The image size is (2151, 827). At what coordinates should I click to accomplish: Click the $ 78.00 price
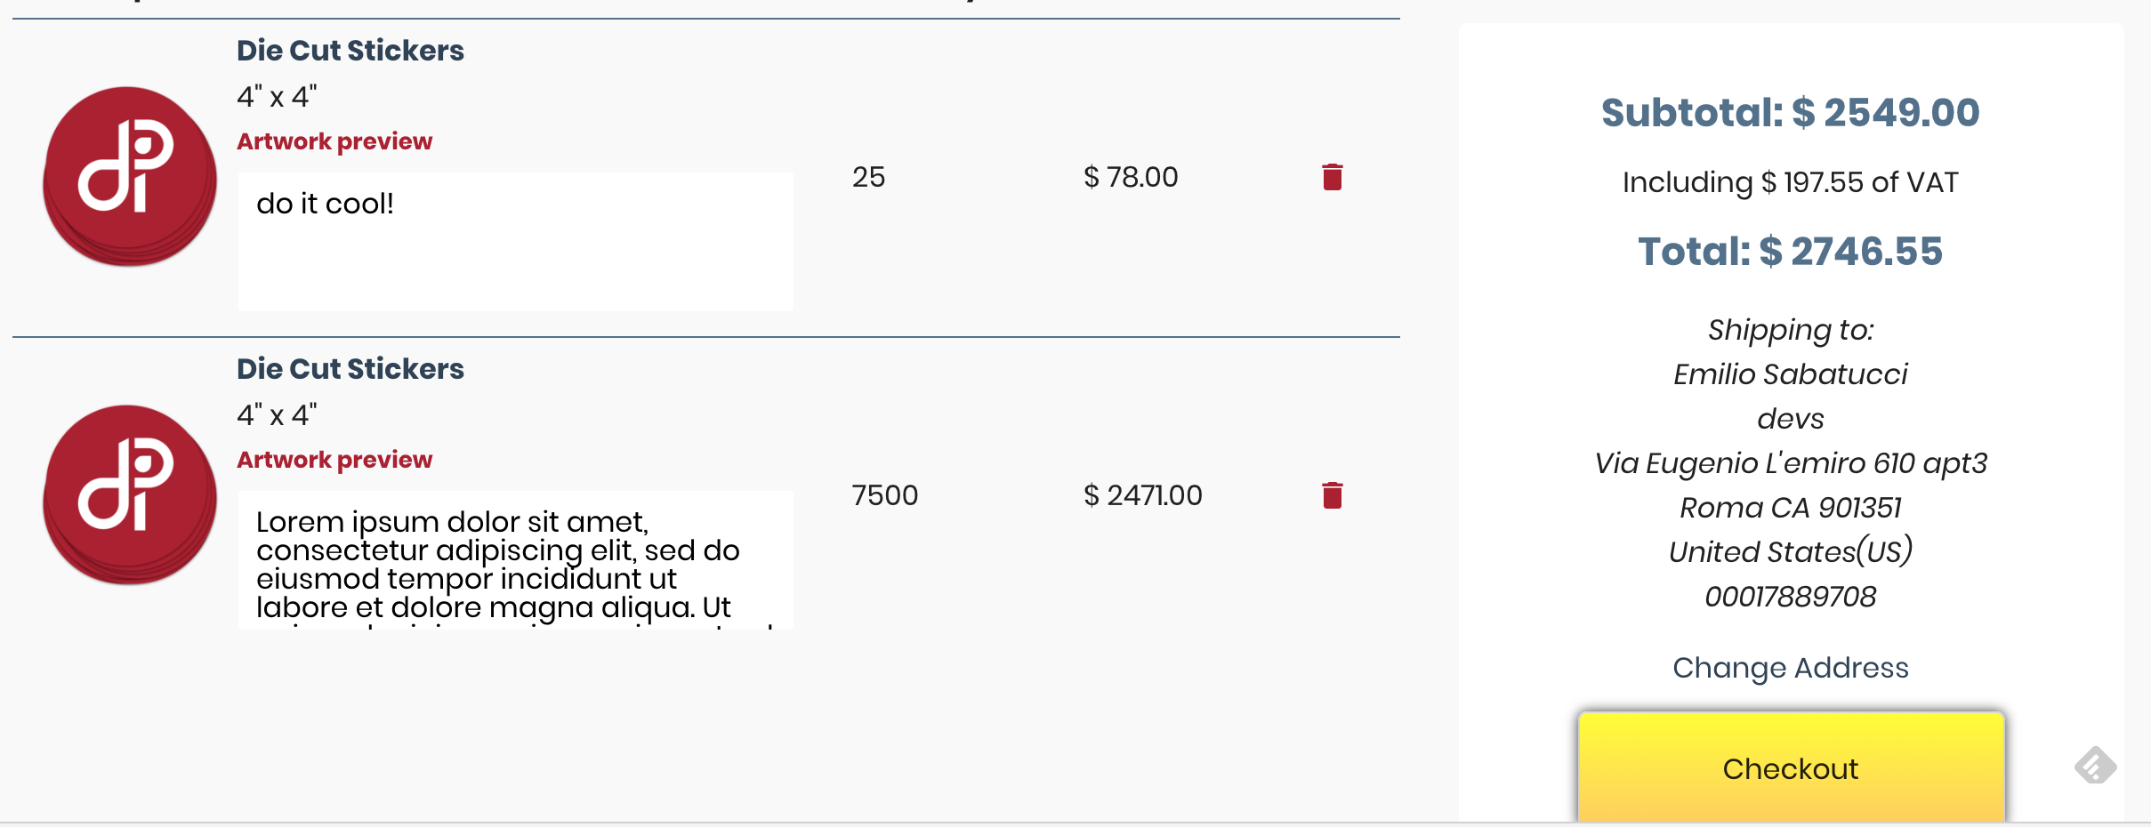point(1131,177)
